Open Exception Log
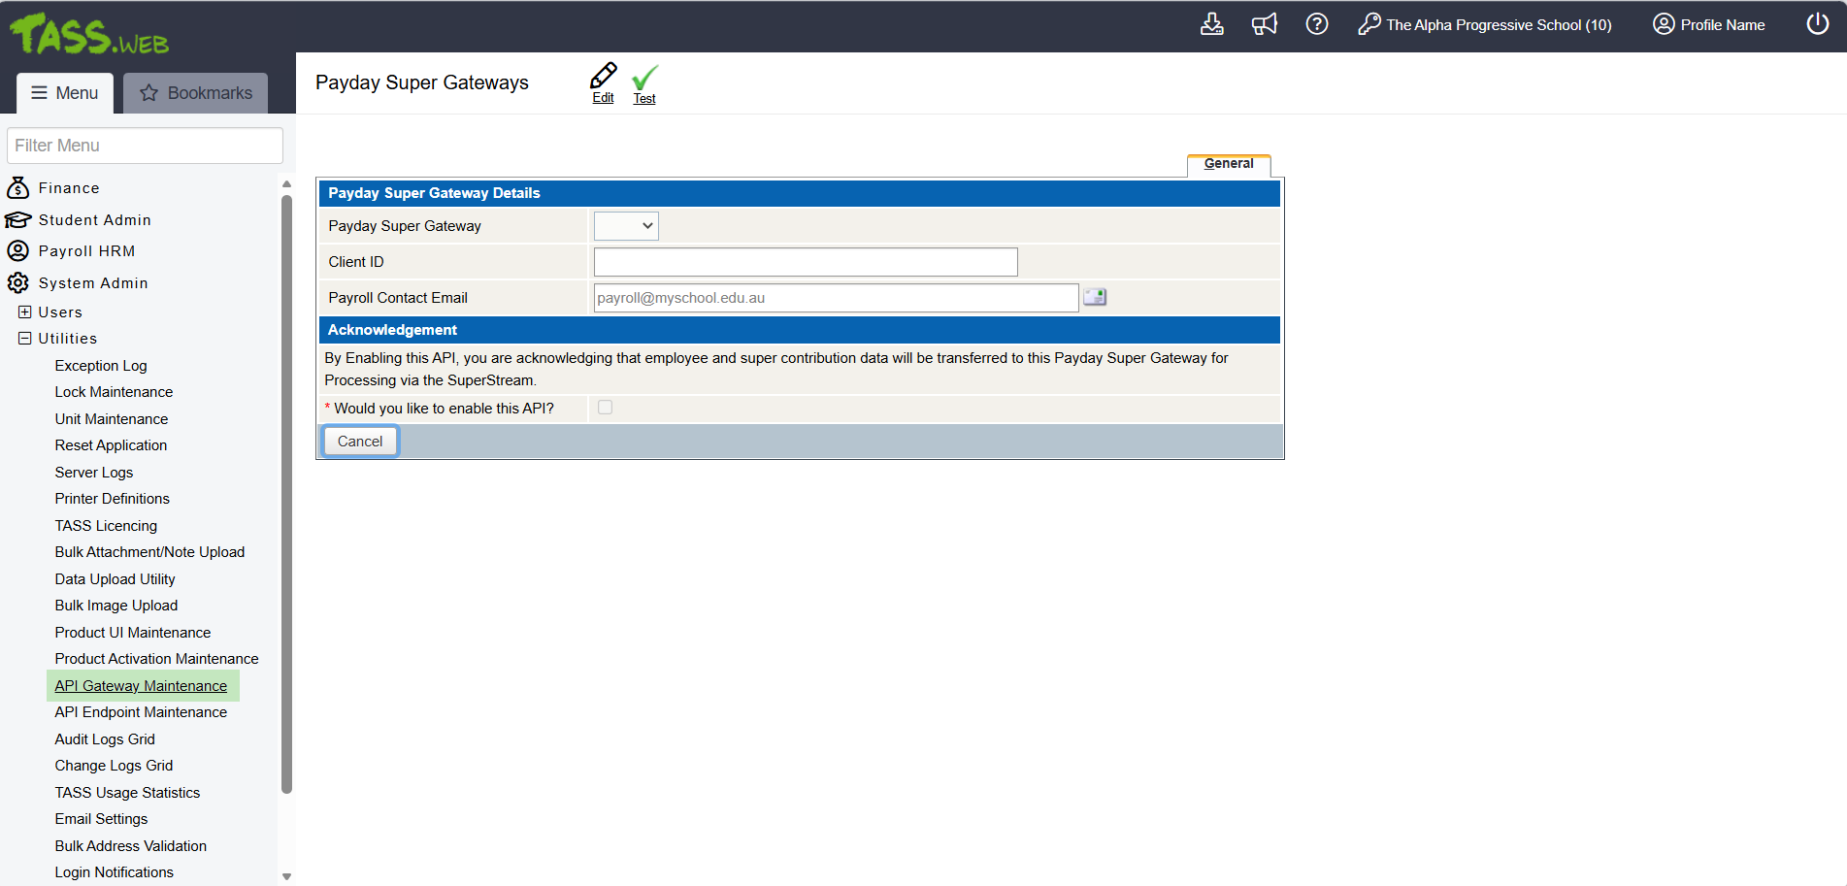Image resolution: width=1847 pixels, height=886 pixels. point(101,366)
